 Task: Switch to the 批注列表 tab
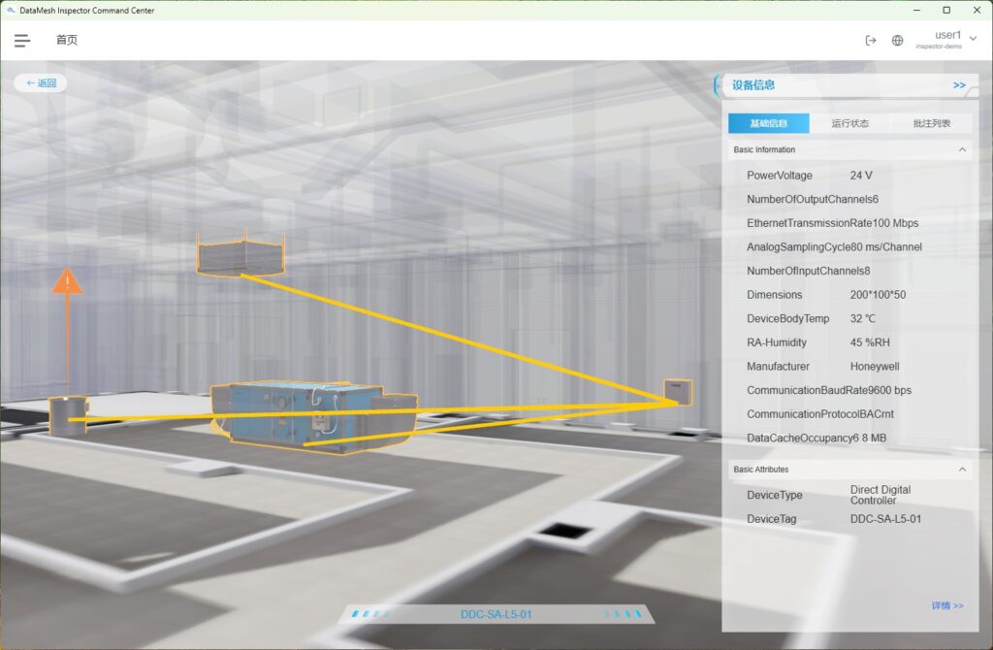931,123
